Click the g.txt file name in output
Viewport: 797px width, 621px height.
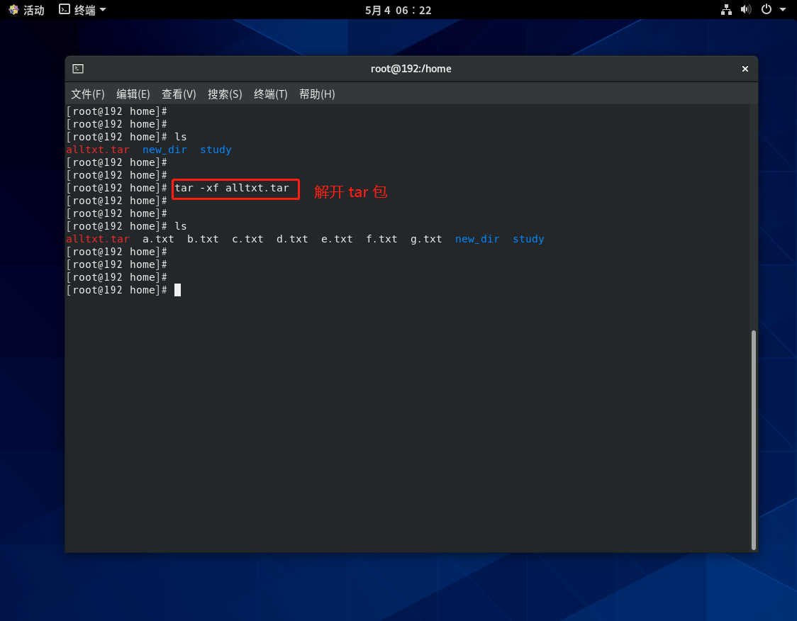[x=426, y=239]
